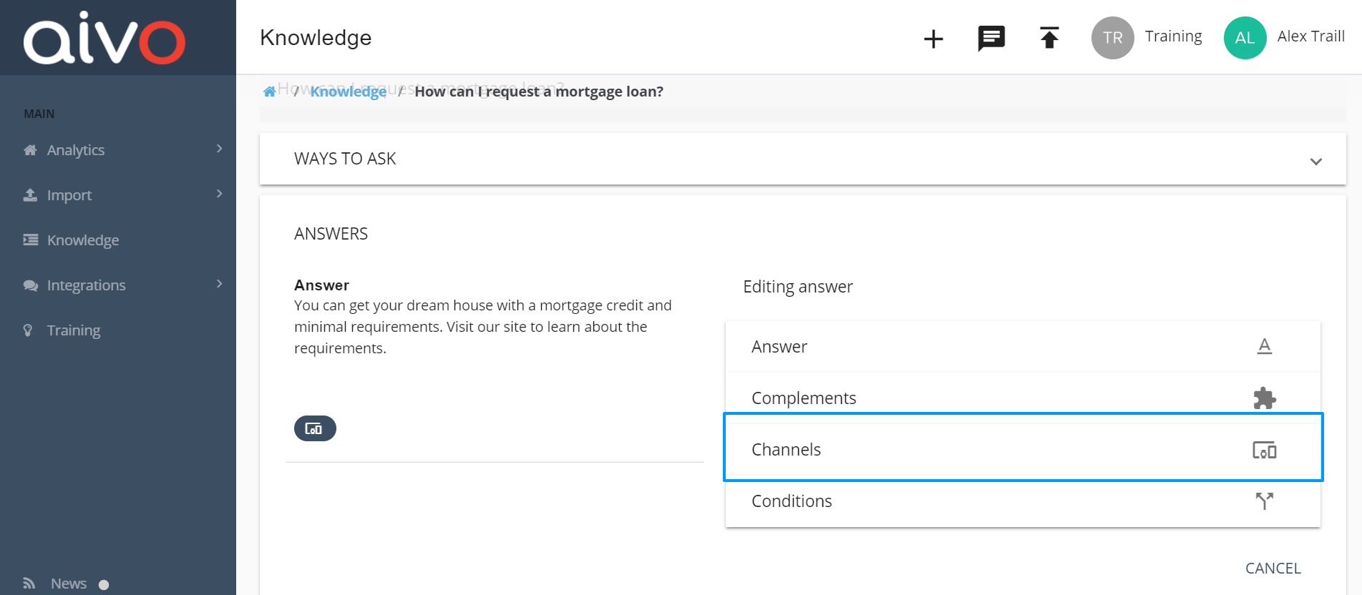The image size is (1362, 595).
Task: Click the home icon in breadcrumb
Action: pos(269,92)
